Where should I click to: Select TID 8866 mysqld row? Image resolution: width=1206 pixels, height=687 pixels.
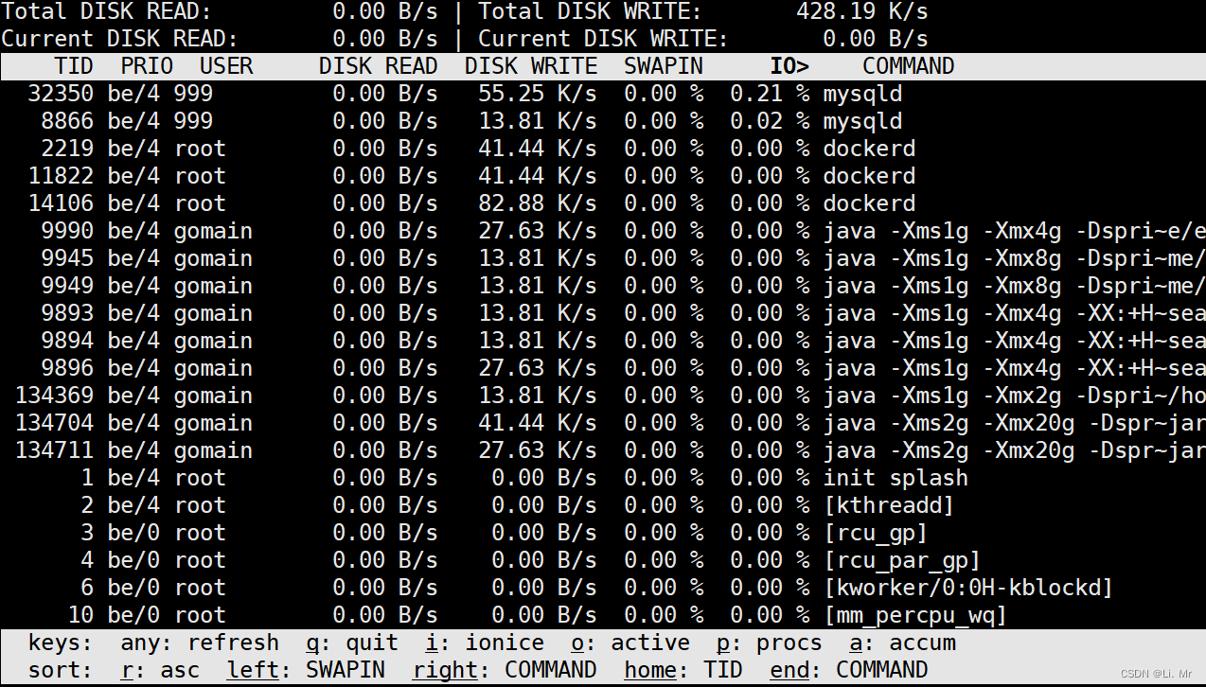click(x=603, y=121)
